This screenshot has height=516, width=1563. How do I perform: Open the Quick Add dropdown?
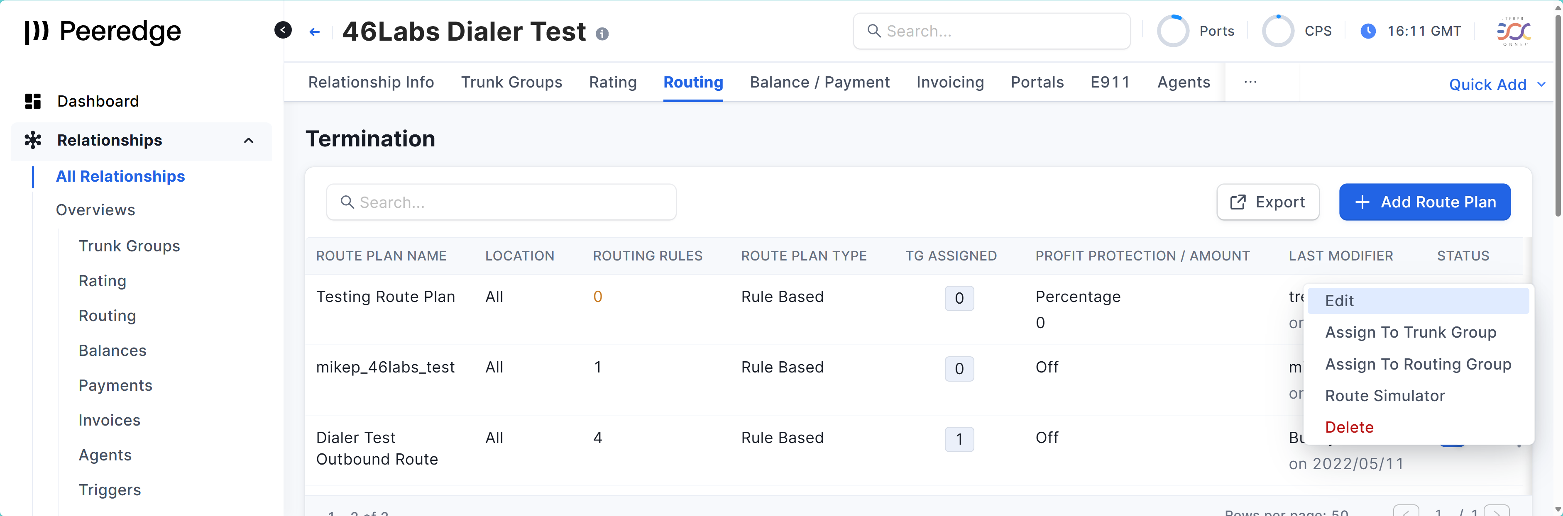click(x=1496, y=84)
